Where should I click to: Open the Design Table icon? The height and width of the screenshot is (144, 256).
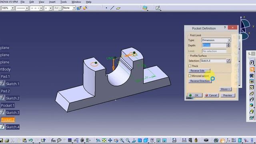[70, 140]
